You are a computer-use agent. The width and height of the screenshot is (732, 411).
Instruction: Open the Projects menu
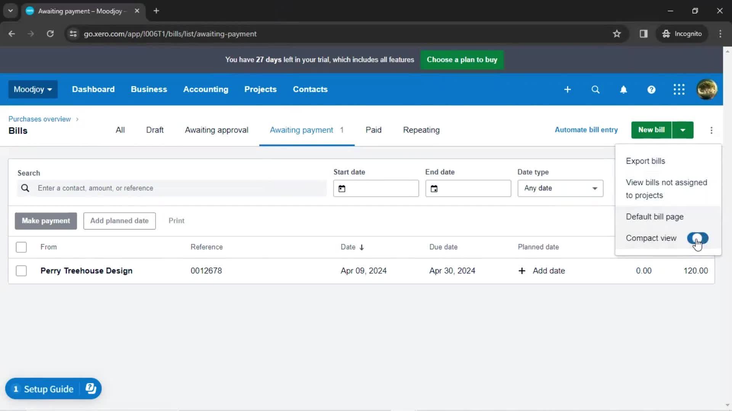coord(260,89)
